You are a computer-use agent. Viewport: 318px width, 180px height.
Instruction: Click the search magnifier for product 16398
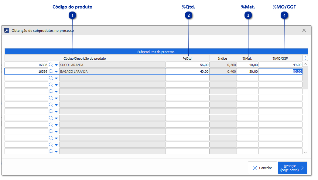point(51,65)
